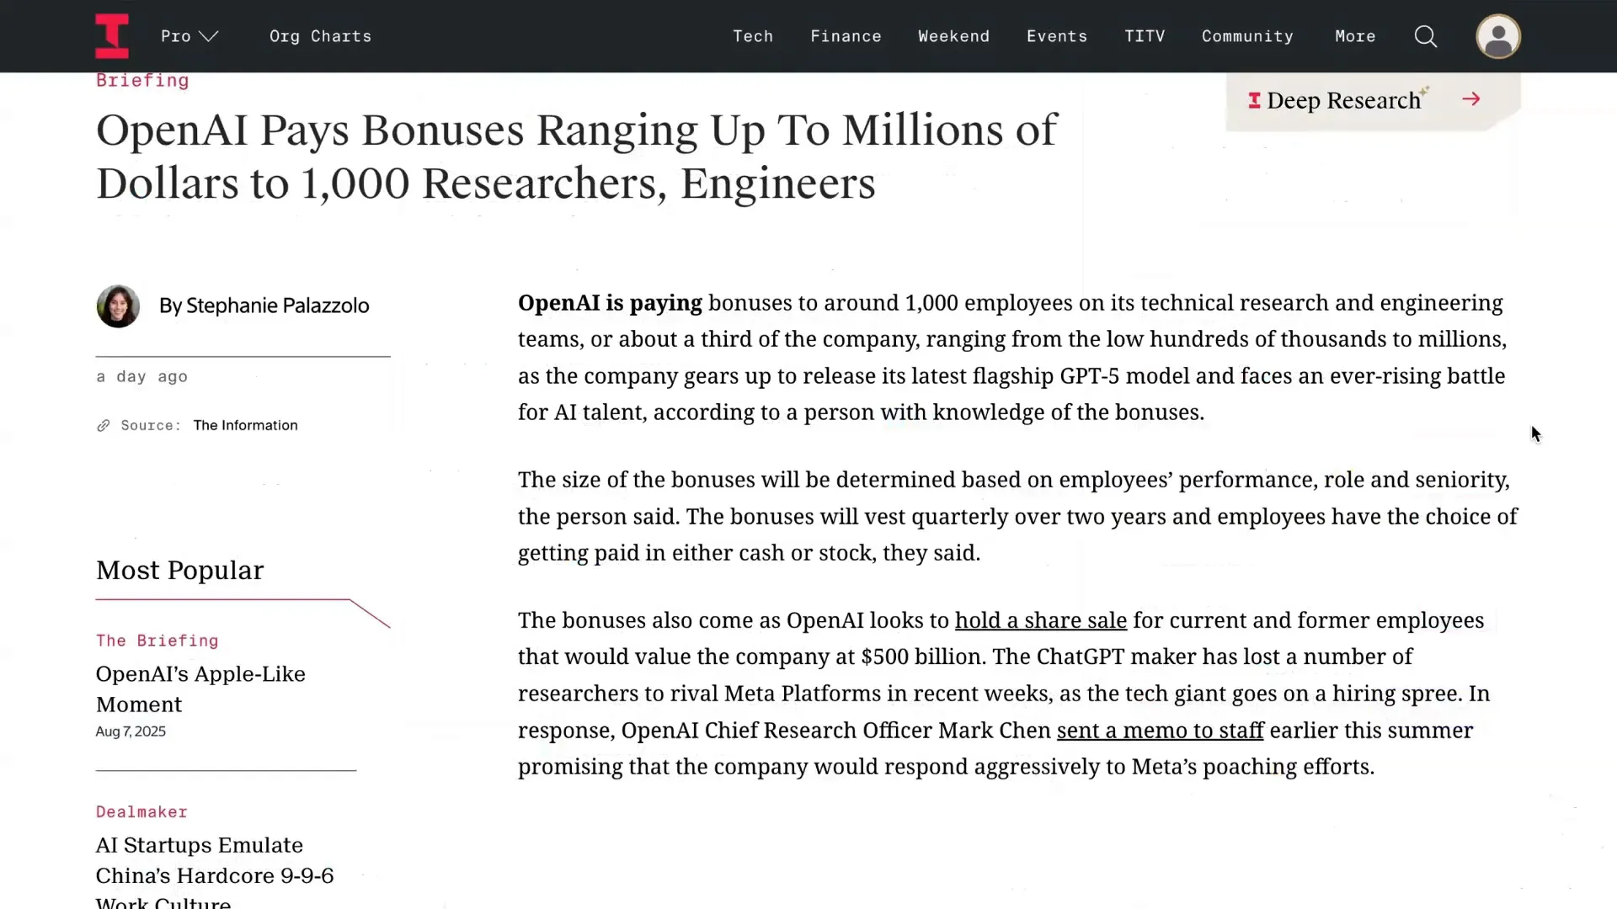1617x909 pixels.
Task: Click the bold 'OpenAI is paying' text
Action: click(x=610, y=303)
